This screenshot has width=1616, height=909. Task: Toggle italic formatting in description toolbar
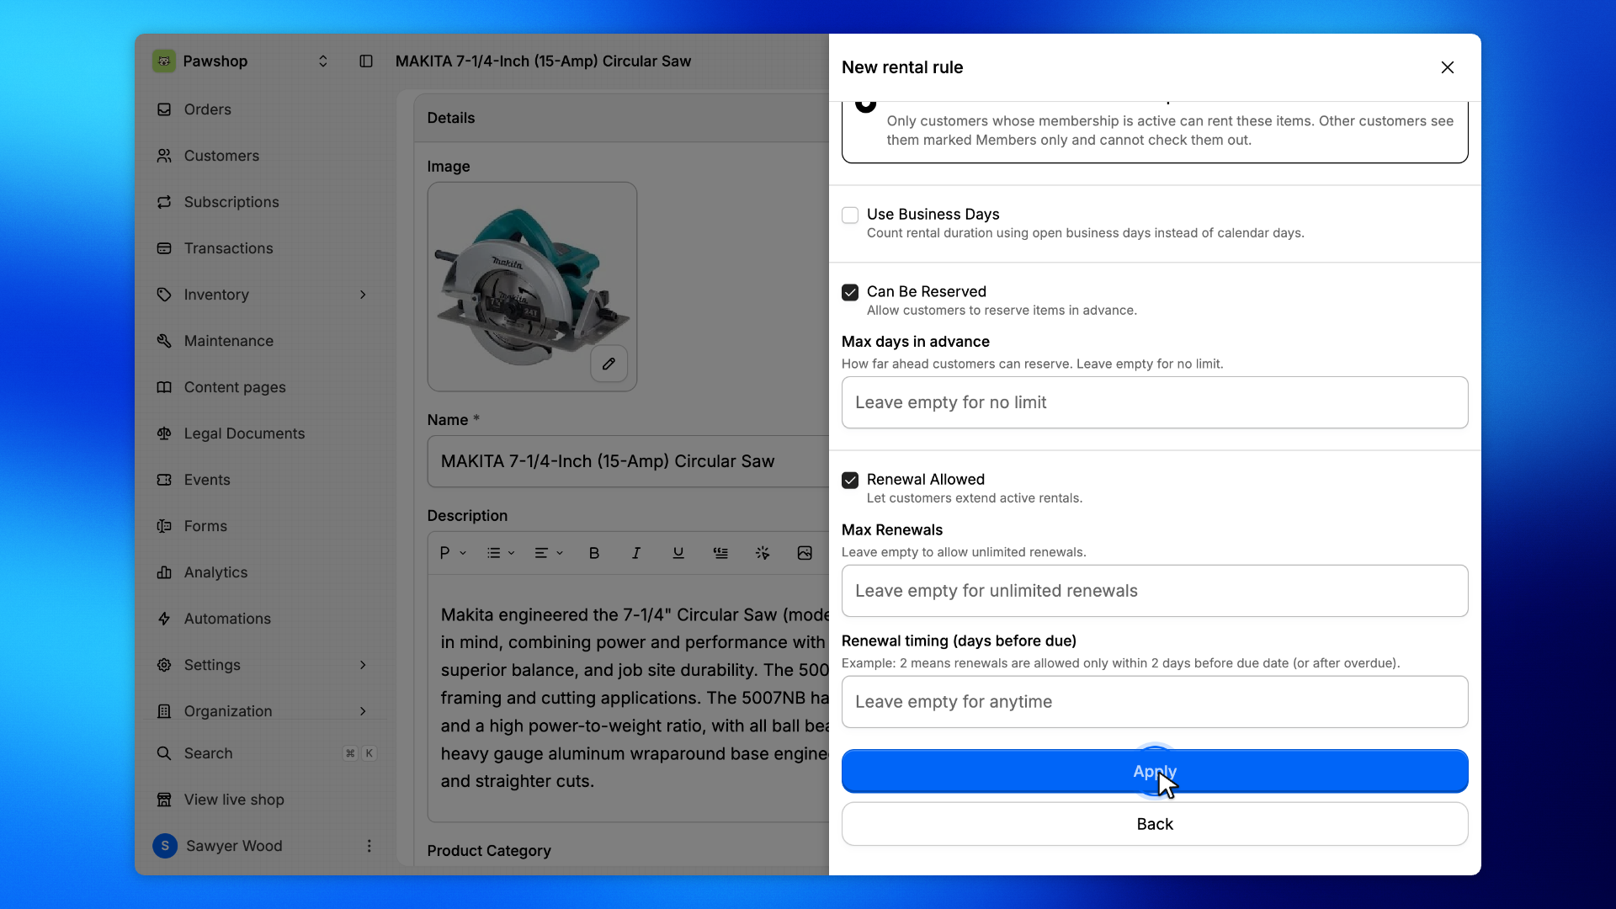[x=636, y=553]
